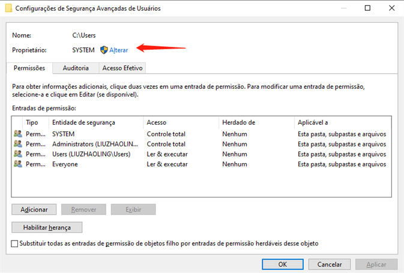Click Ler & executar in Everyone row
404x273 pixels.
click(167, 164)
